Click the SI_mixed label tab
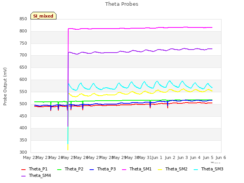 point(43,16)
